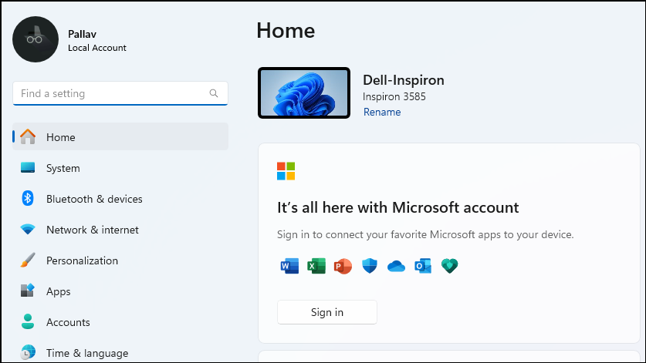Go to Network & internet settings
This screenshot has height=363, width=646.
120,229
